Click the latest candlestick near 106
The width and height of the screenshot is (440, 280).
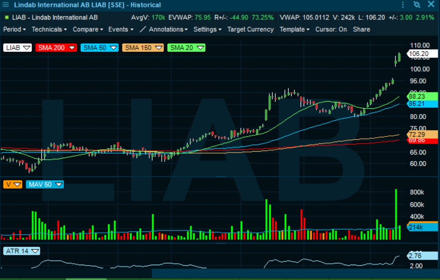pyautogui.click(x=399, y=57)
